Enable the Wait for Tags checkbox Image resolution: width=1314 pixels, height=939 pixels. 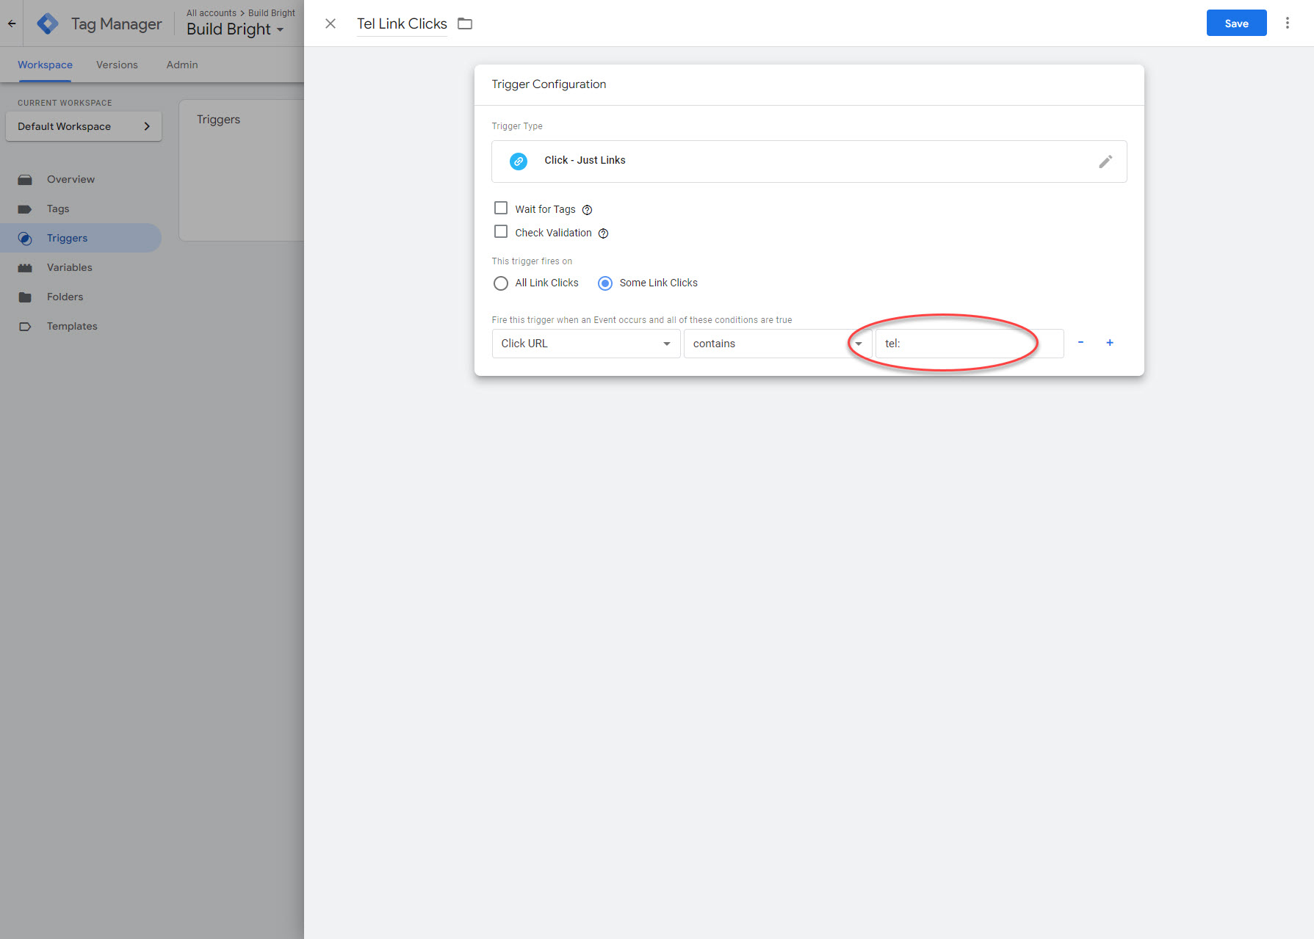click(x=501, y=209)
